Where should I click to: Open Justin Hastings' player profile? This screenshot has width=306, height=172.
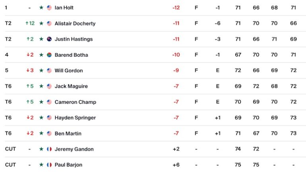click(74, 39)
